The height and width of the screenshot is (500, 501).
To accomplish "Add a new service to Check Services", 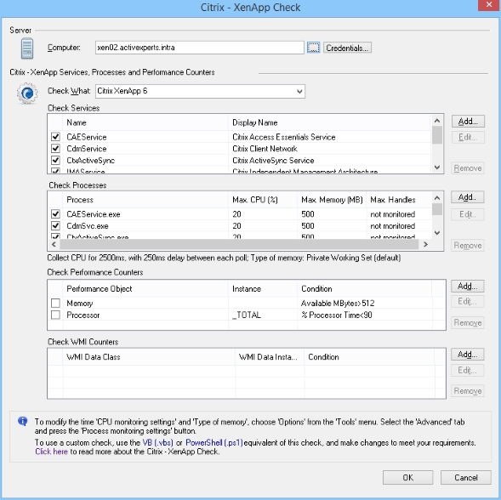I will tap(468, 122).
